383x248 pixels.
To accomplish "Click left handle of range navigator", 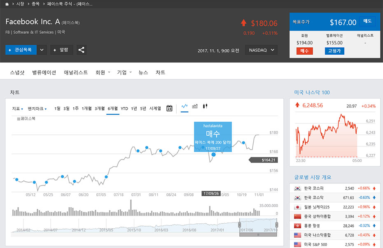I will coord(240,225).
